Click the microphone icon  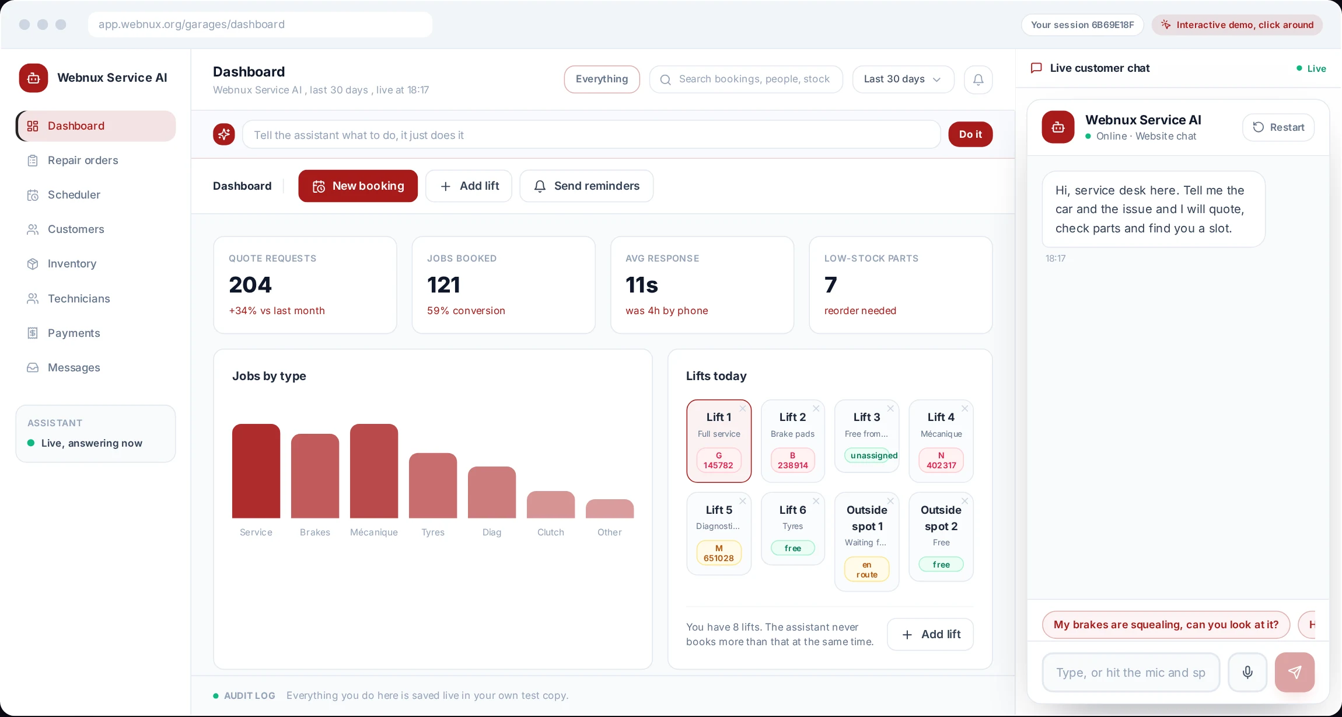pos(1247,673)
